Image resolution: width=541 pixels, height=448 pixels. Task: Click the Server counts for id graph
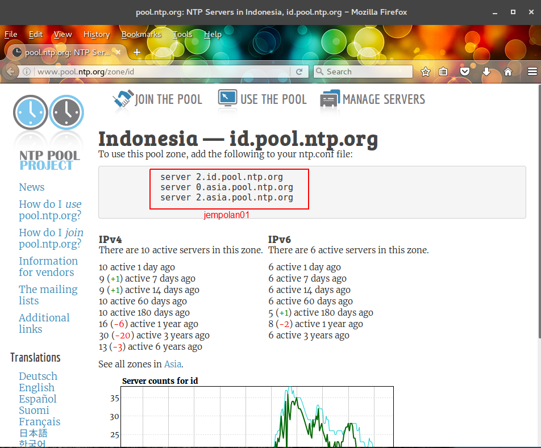pyautogui.click(x=257, y=417)
